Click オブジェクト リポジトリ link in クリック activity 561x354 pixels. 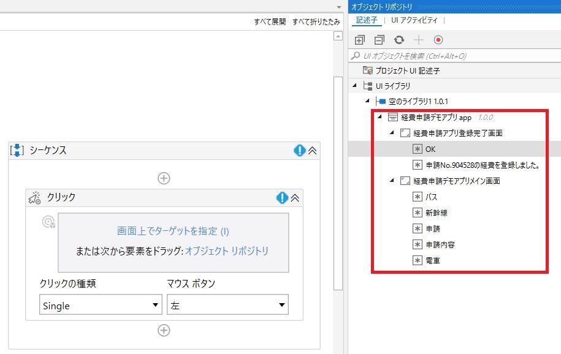point(227,251)
